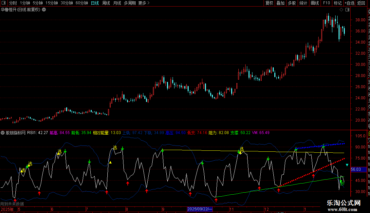Switch to the 周线 weekly chart
Viewport: 370px width, 213px height.
(x=106, y=3)
